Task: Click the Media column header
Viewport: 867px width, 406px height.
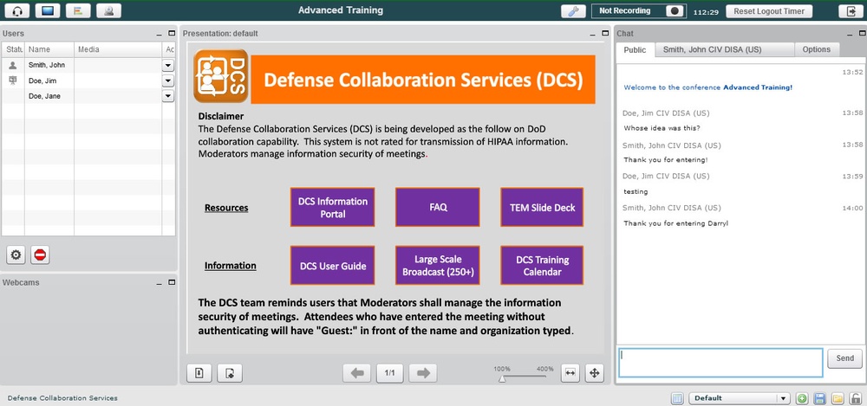Action: pyautogui.click(x=118, y=49)
